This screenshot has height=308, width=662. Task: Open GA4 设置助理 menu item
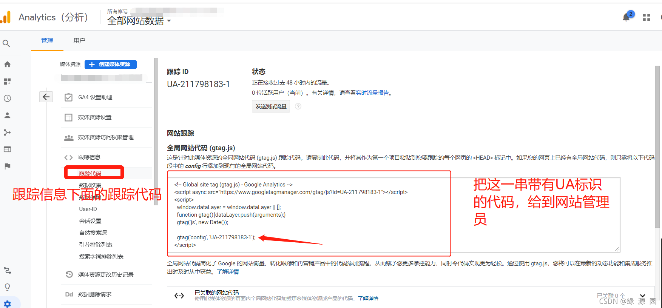95,97
